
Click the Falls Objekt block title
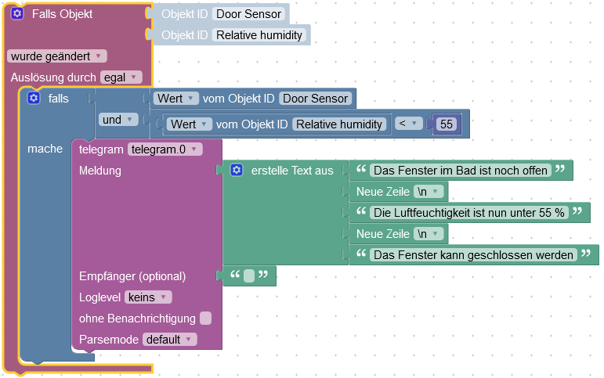click(63, 14)
